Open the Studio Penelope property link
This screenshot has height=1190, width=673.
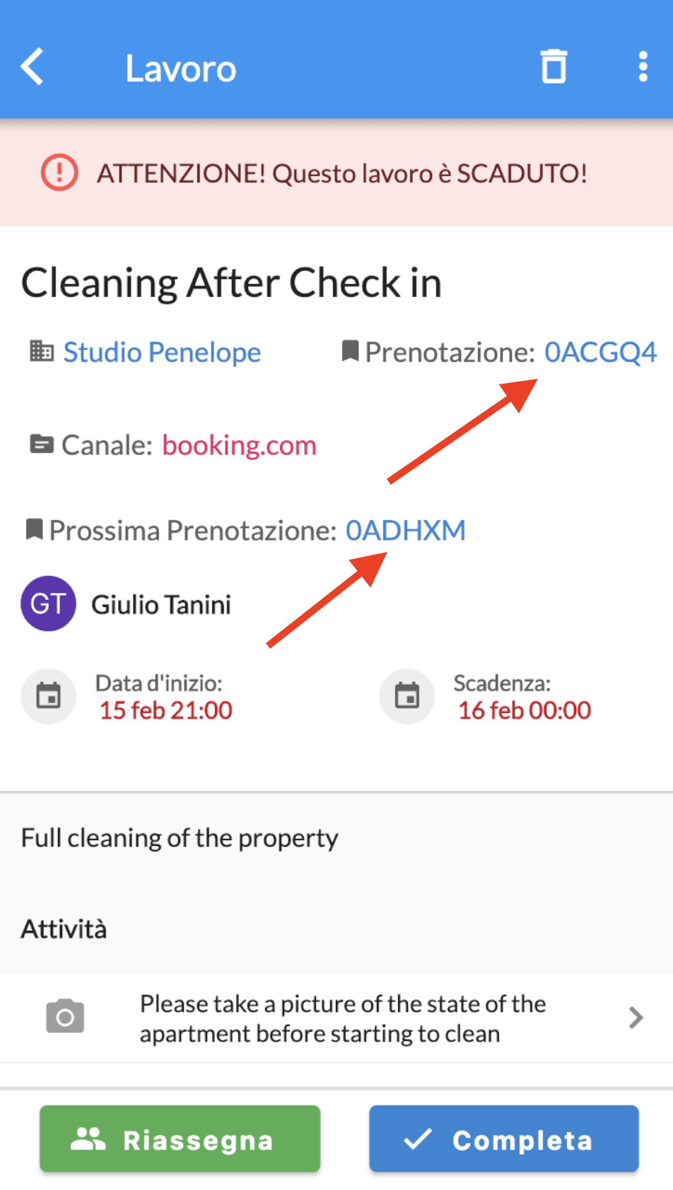coord(162,352)
